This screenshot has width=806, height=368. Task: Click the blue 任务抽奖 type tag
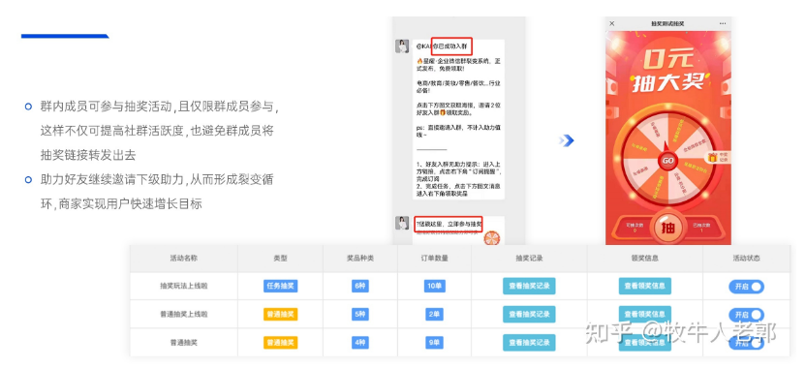[x=280, y=287]
